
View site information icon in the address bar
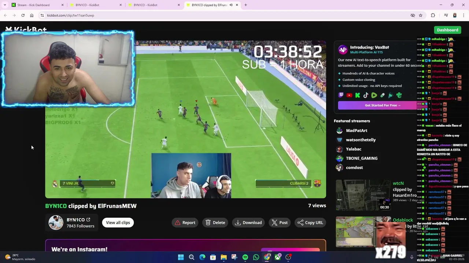[x=42, y=15]
